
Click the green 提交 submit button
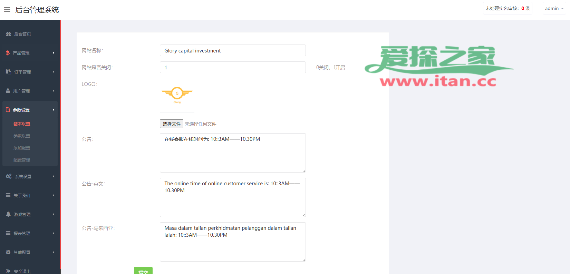coord(143,271)
